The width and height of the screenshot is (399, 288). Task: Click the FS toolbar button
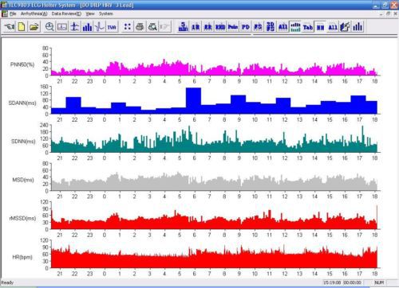coord(258,27)
